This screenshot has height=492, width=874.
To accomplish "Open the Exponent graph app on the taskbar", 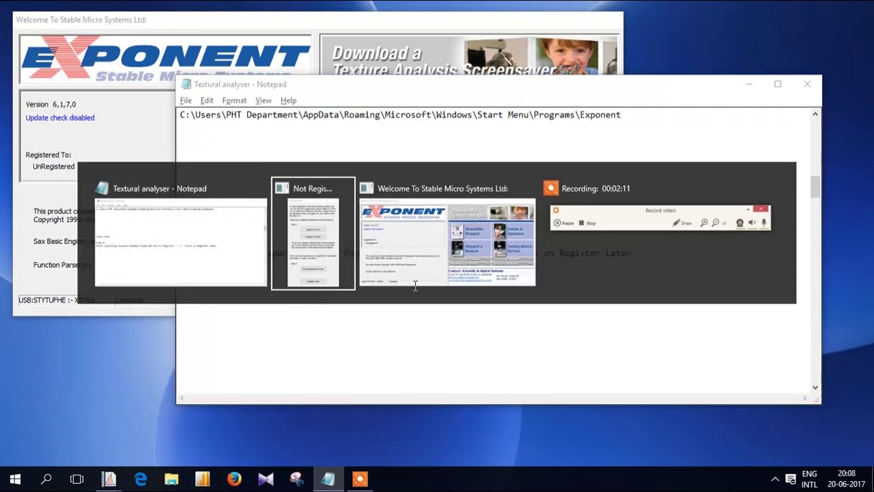I will [x=109, y=479].
